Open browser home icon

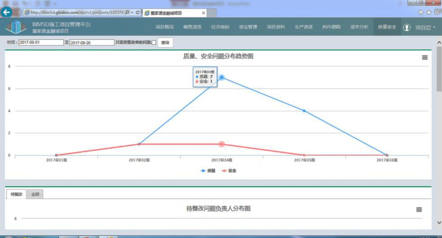pyautogui.click(x=421, y=12)
